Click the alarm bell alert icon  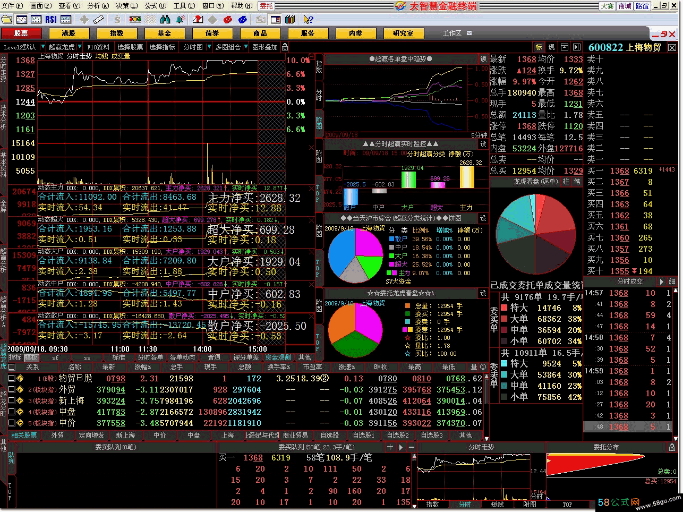180,20
